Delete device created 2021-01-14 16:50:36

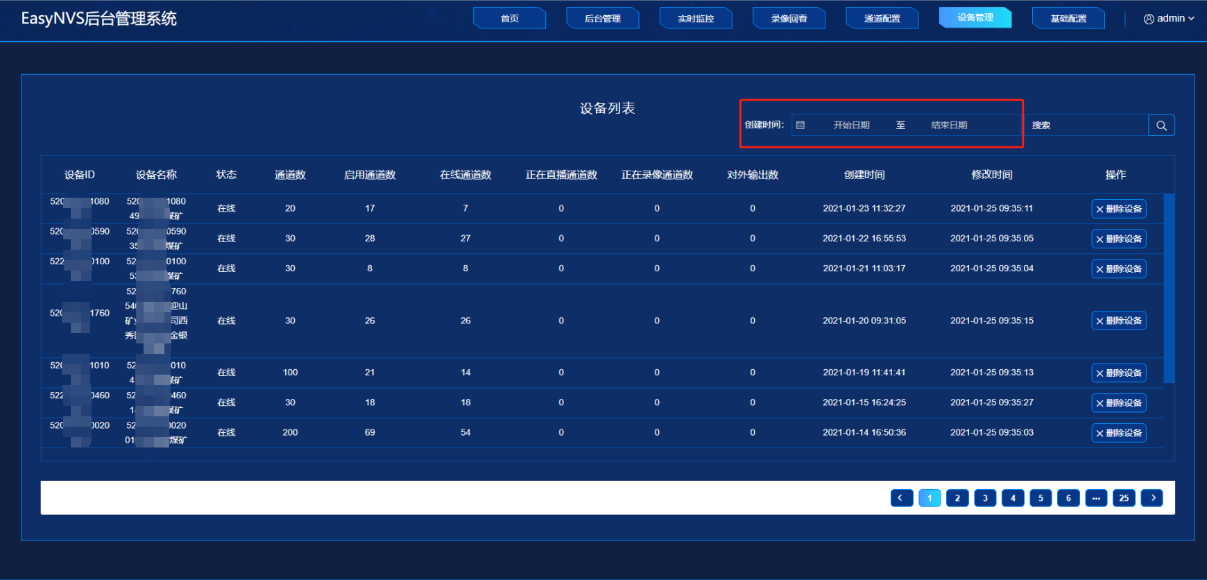[1119, 433]
